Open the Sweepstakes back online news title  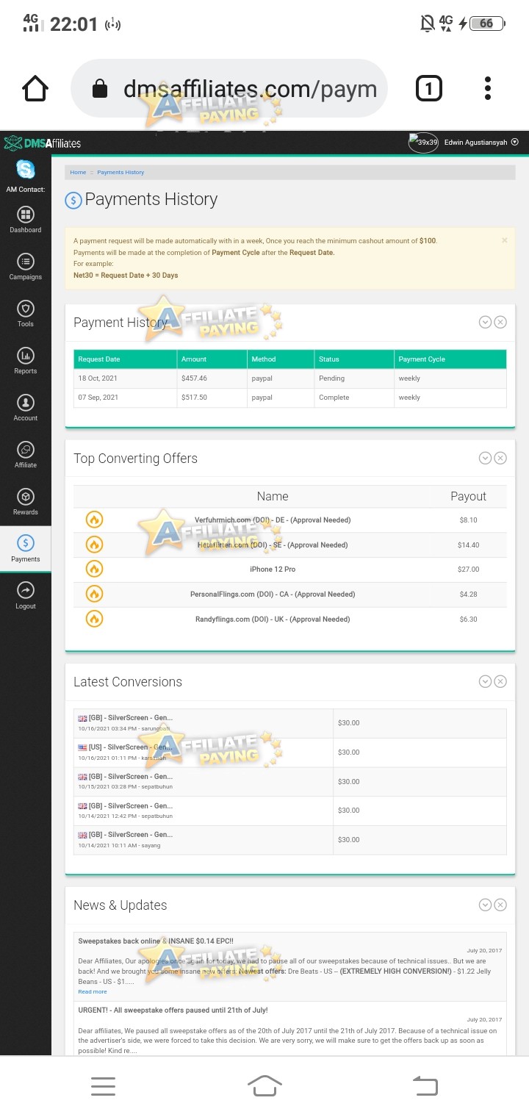pyautogui.click(x=156, y=941)
